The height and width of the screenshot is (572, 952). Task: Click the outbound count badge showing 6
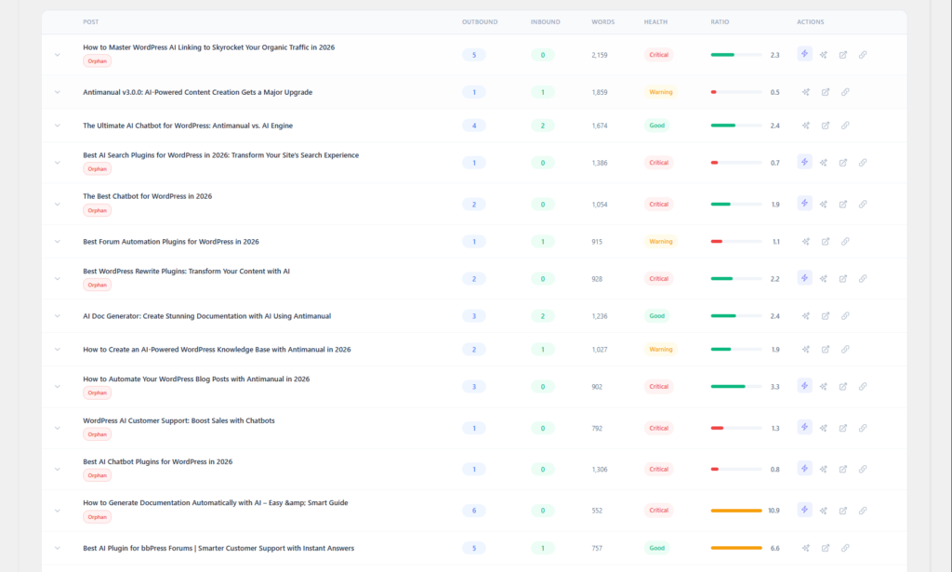coord(474,510)
